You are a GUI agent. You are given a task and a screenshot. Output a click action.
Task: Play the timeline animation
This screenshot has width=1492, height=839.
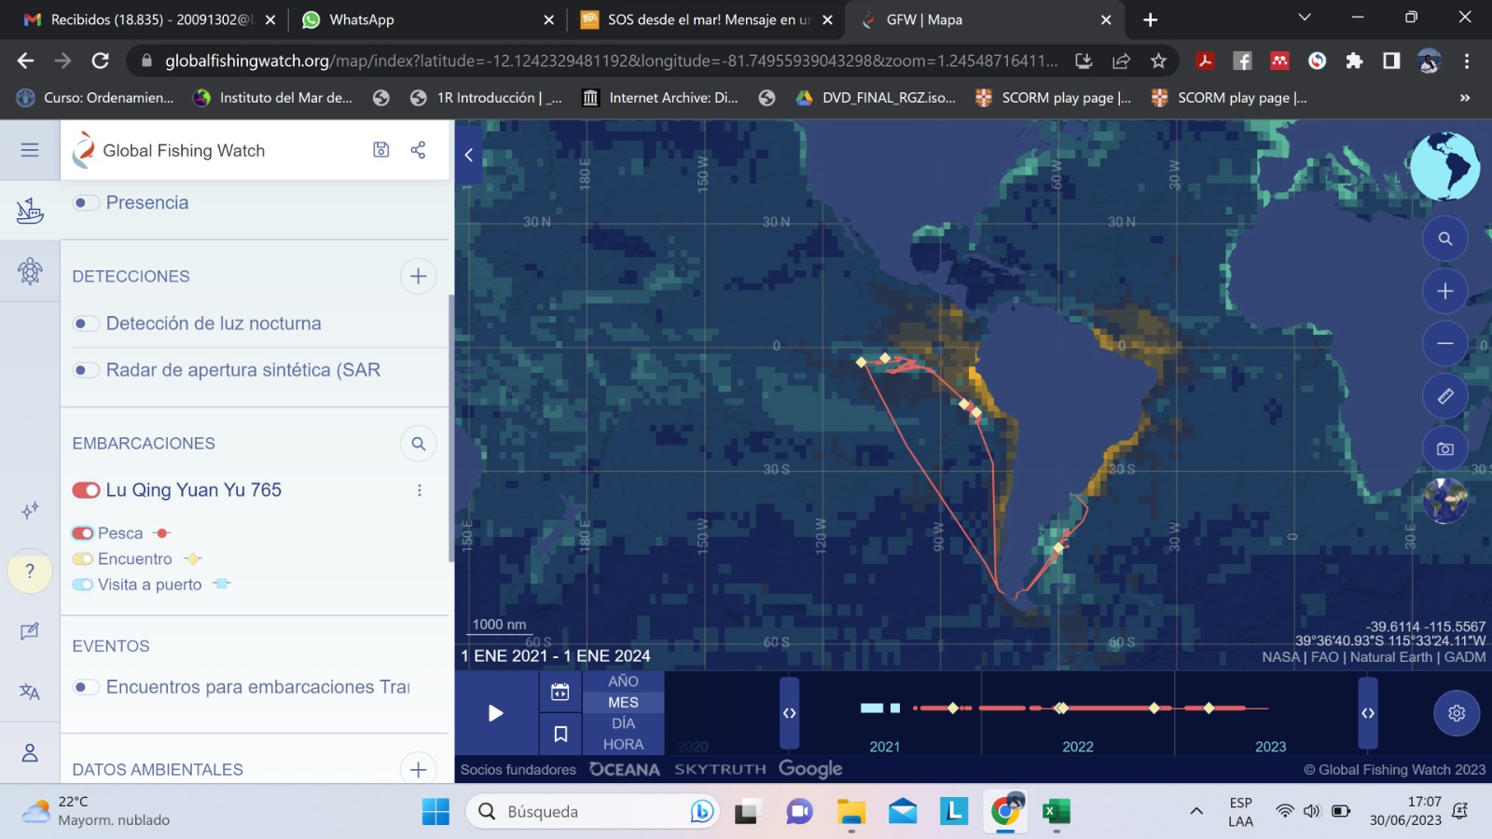(x=495, y=713)
